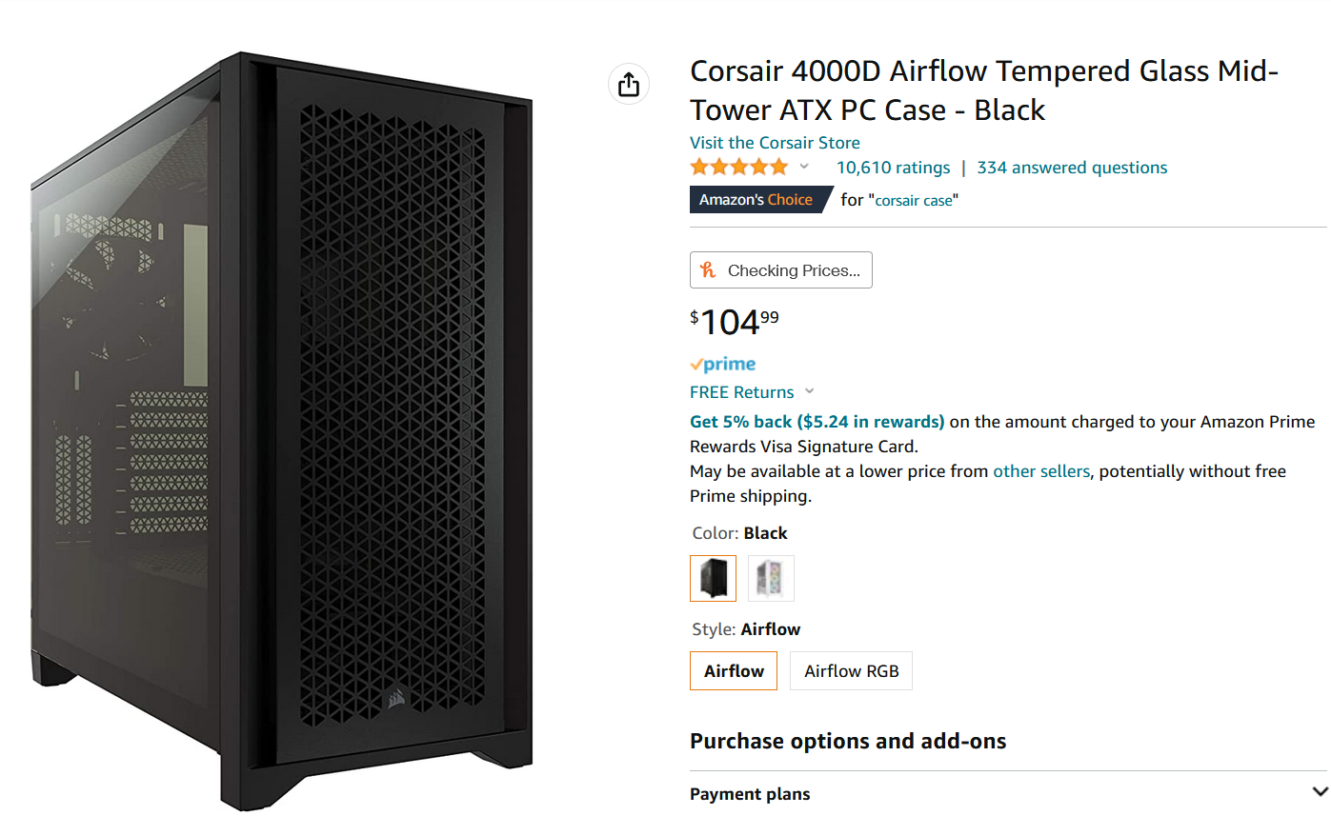
Task: Click the orange star rating icons
Action: tap(739, 168)
